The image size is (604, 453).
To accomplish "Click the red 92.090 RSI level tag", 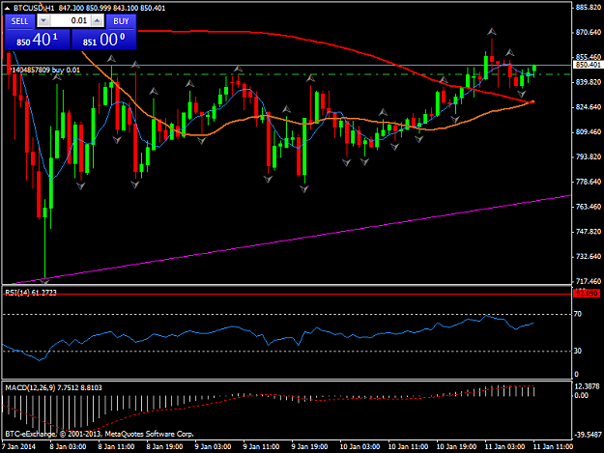I will 587,294.
